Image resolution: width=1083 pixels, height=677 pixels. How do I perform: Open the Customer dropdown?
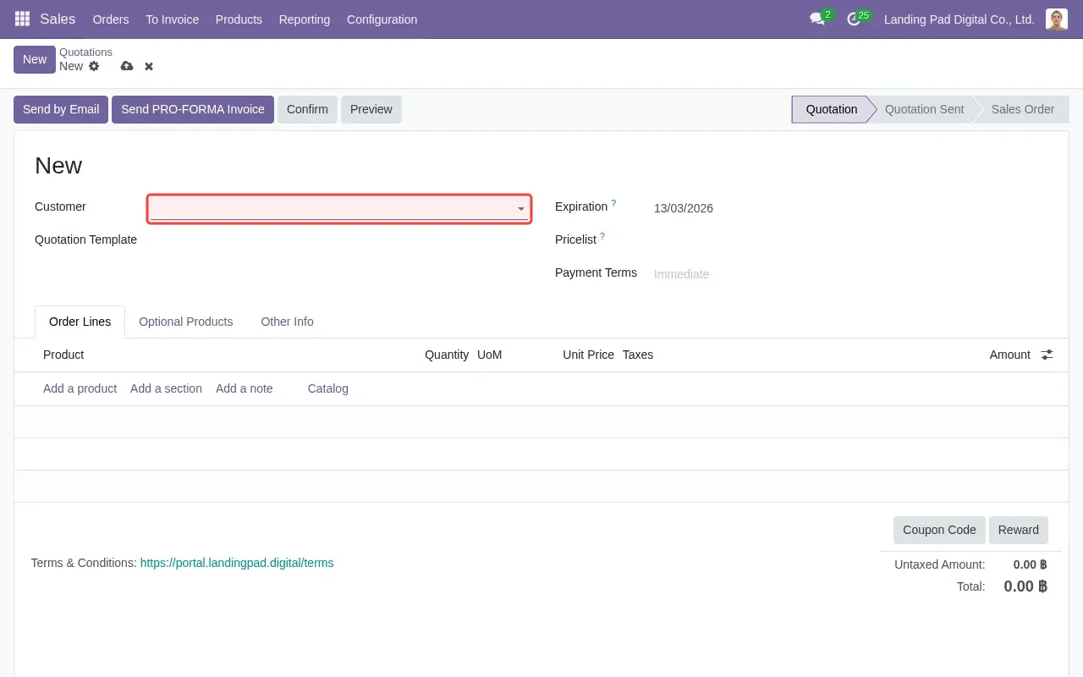click(x=338, y=209)
